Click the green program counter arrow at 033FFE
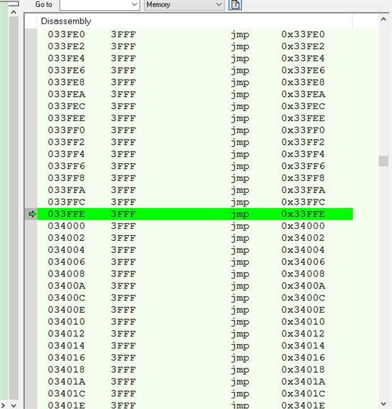The image size is (392, 409). (32, 214)
